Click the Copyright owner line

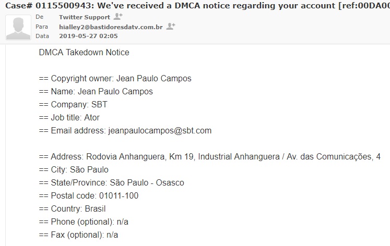(115, 79)
